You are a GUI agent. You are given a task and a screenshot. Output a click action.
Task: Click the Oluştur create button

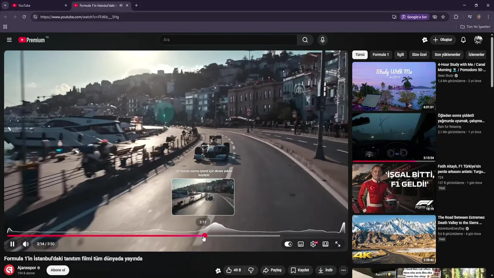[443, 40]
